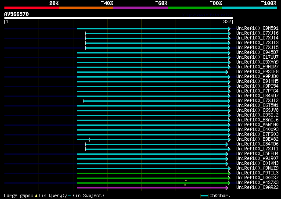The width and height of the screenshot is (281, 199).
Task: Click the UniRef100_Q7XJI1 label
Action: pos(257,149)
